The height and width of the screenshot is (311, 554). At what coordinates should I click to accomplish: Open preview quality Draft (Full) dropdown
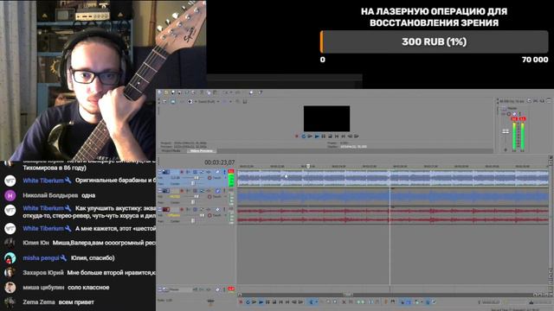[x=209, y=102]
